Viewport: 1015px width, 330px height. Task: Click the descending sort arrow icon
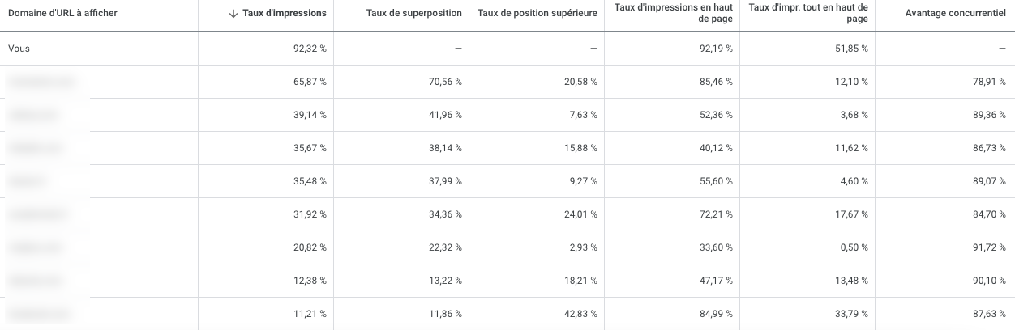[x=233, y=14]
